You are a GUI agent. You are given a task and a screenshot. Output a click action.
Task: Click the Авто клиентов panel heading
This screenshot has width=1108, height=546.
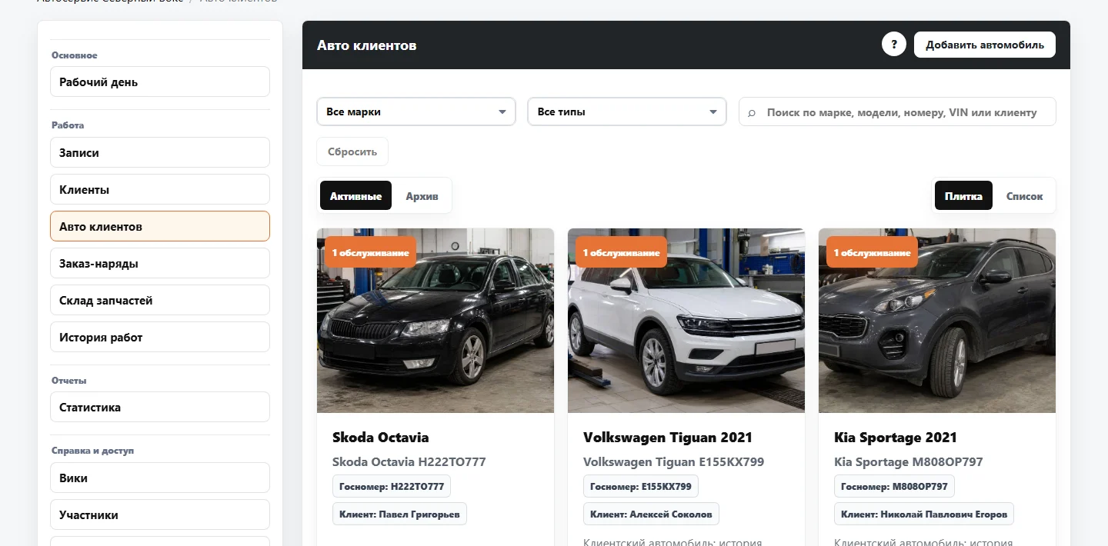click(x=367, y=45)
